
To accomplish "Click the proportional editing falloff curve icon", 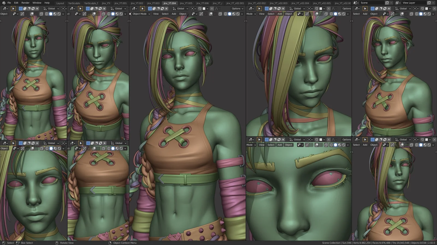I will [x=217, y=8].
